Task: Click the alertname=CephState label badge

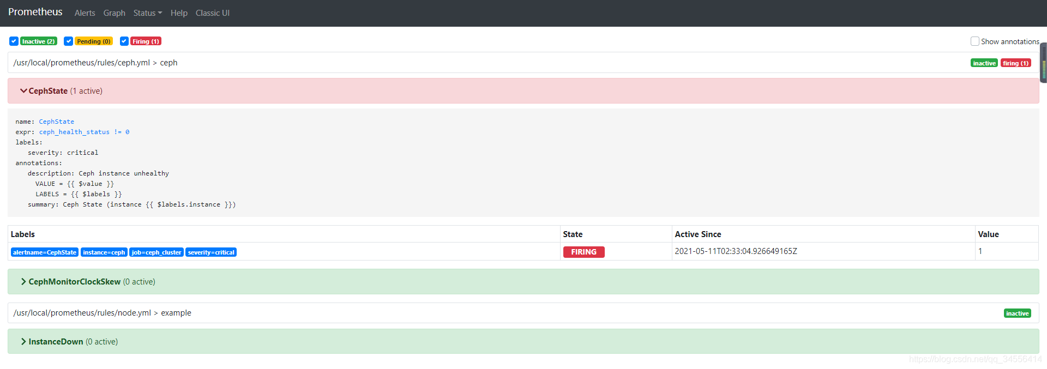Action: [x=45, y=252]
